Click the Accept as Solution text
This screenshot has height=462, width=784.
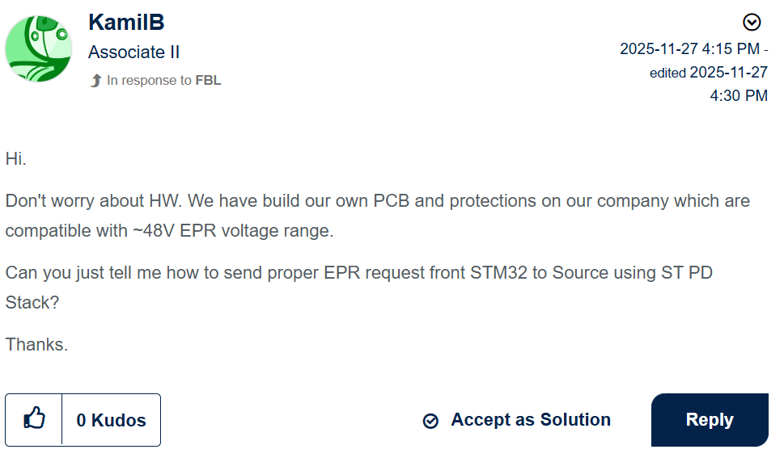pos(530,420)
